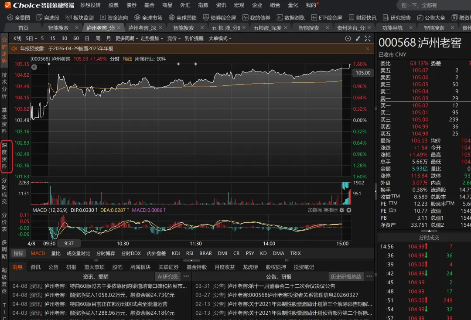The width and height of the screenshot is (471, 320).
Task: Click 加指标 add indicator
Action: (314, 210)
